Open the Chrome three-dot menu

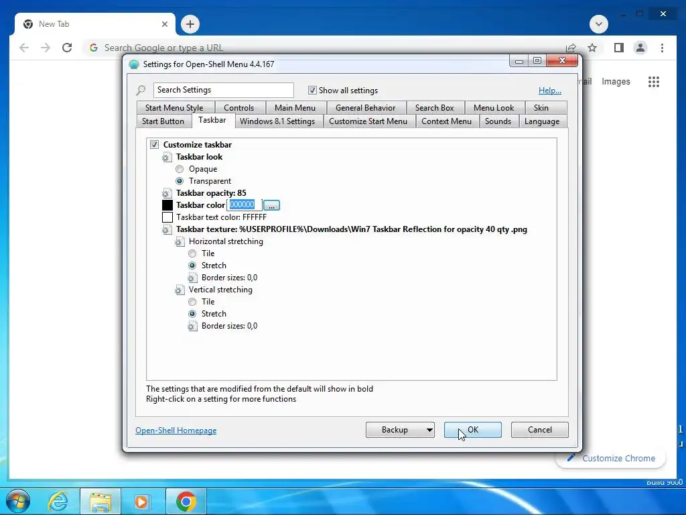tap(662, 48)
